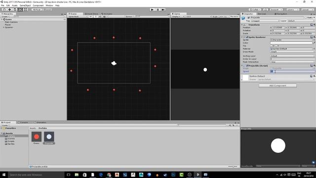
Task: Open the GameObject menu
Action: [25, 5]
